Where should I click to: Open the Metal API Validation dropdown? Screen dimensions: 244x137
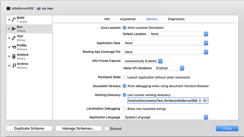pos(169,68)
